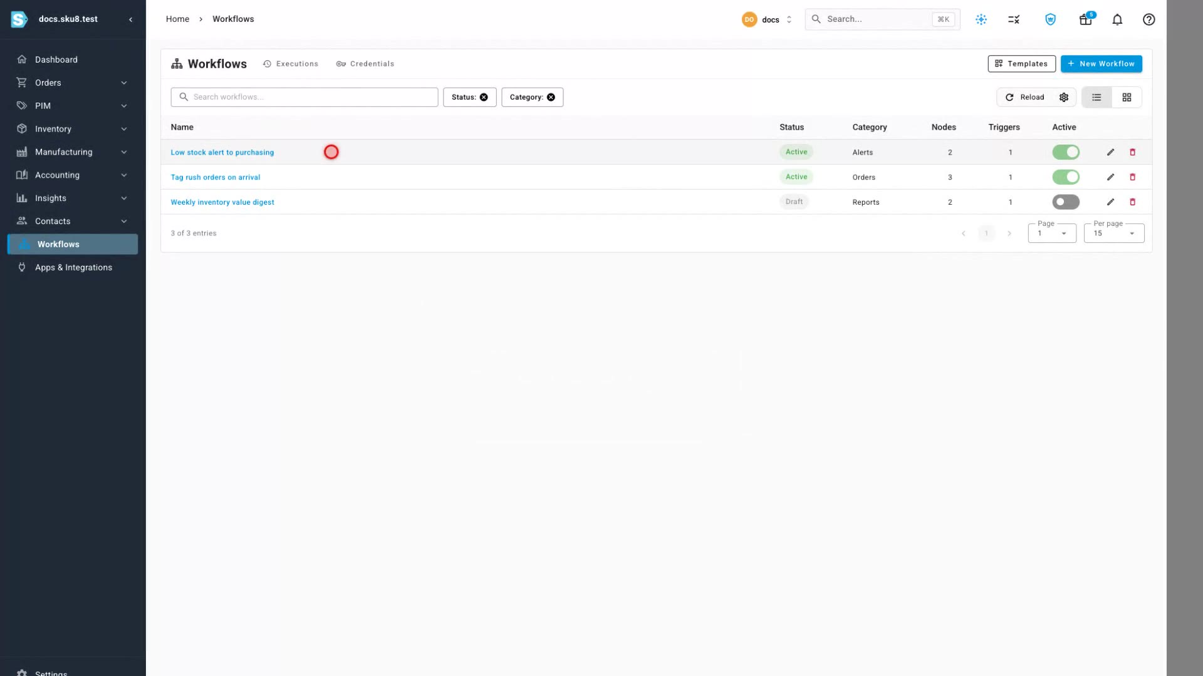Expand the Inventory sidebar menu
The height and width of the screenshot is (676, 1203).
[73, 129]
